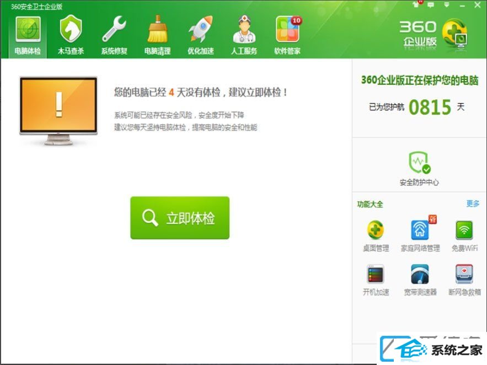Minimize the 360 window
487x365 pixels.
pyautogui.click(x=462, y=6)
